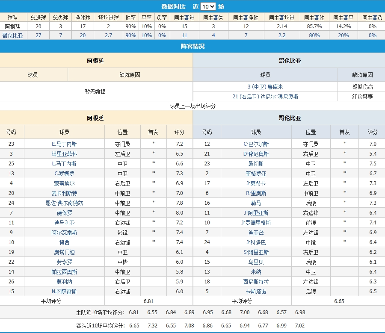Open player 塔里亚菲科 profile link
The width and height of the screenshot is (385, 333).
click(x=64, y=154)
